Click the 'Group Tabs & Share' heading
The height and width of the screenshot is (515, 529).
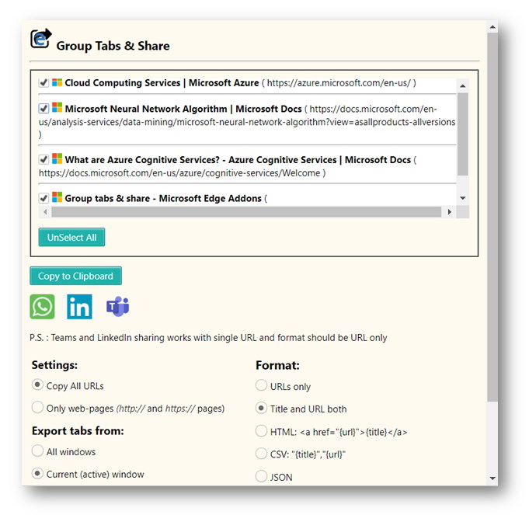click(x=113, y=46)
